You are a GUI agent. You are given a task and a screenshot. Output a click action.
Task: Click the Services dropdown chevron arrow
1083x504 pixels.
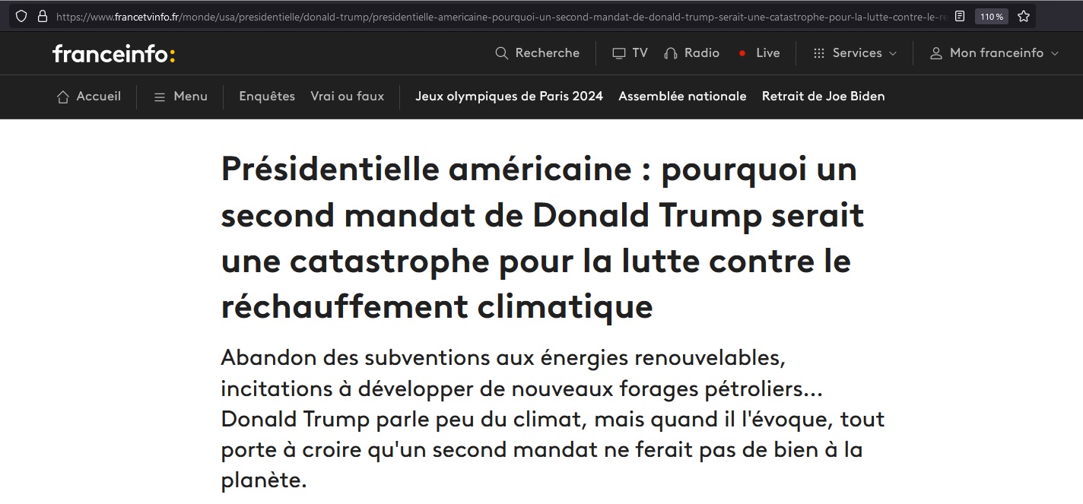pyautogui.click(x=893, y=53)
